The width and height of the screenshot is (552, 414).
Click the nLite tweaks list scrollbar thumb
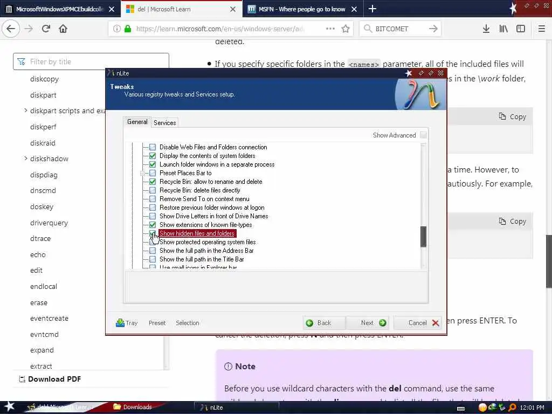tap(423, 236)
